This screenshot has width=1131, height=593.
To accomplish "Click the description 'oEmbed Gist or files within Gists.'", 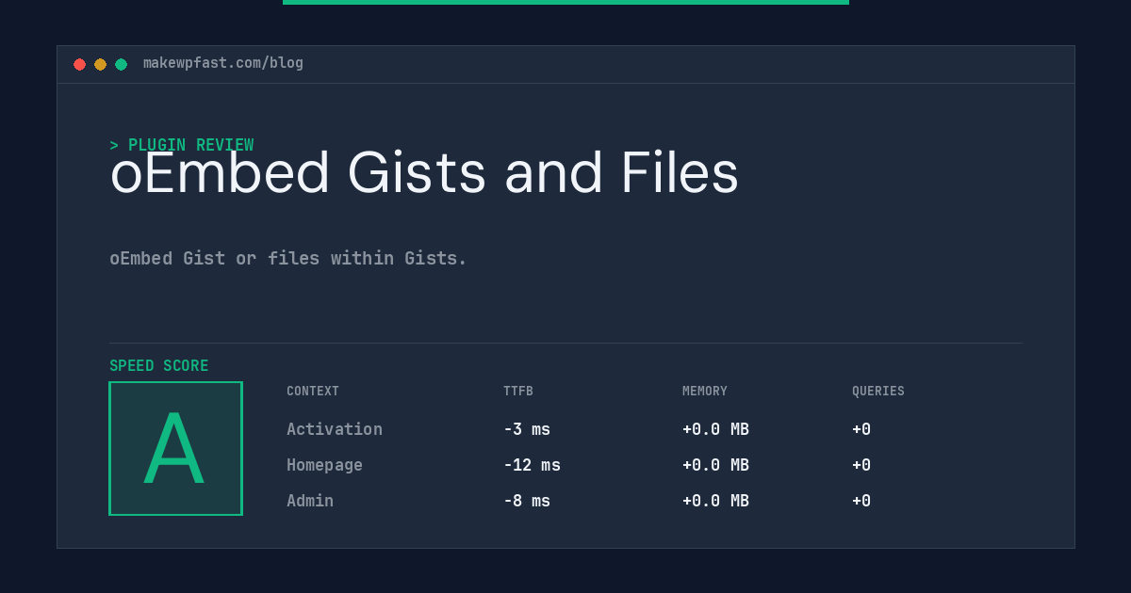I will [x=288, y=258].
